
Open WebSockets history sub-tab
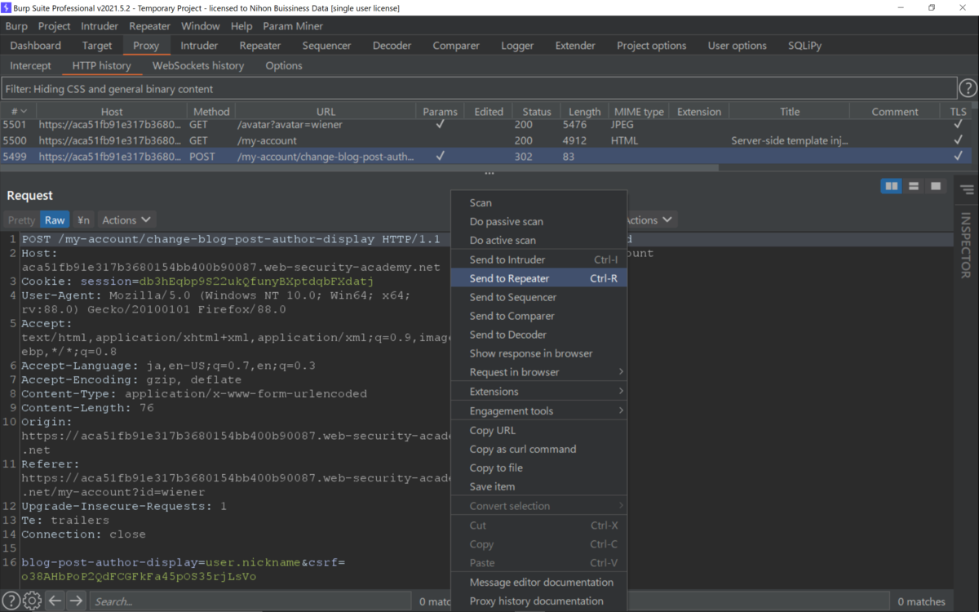click(x=198, y=65)
